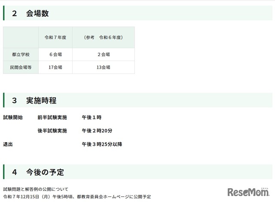
Task: Select the 都立学校 row label
Action: 21,55
